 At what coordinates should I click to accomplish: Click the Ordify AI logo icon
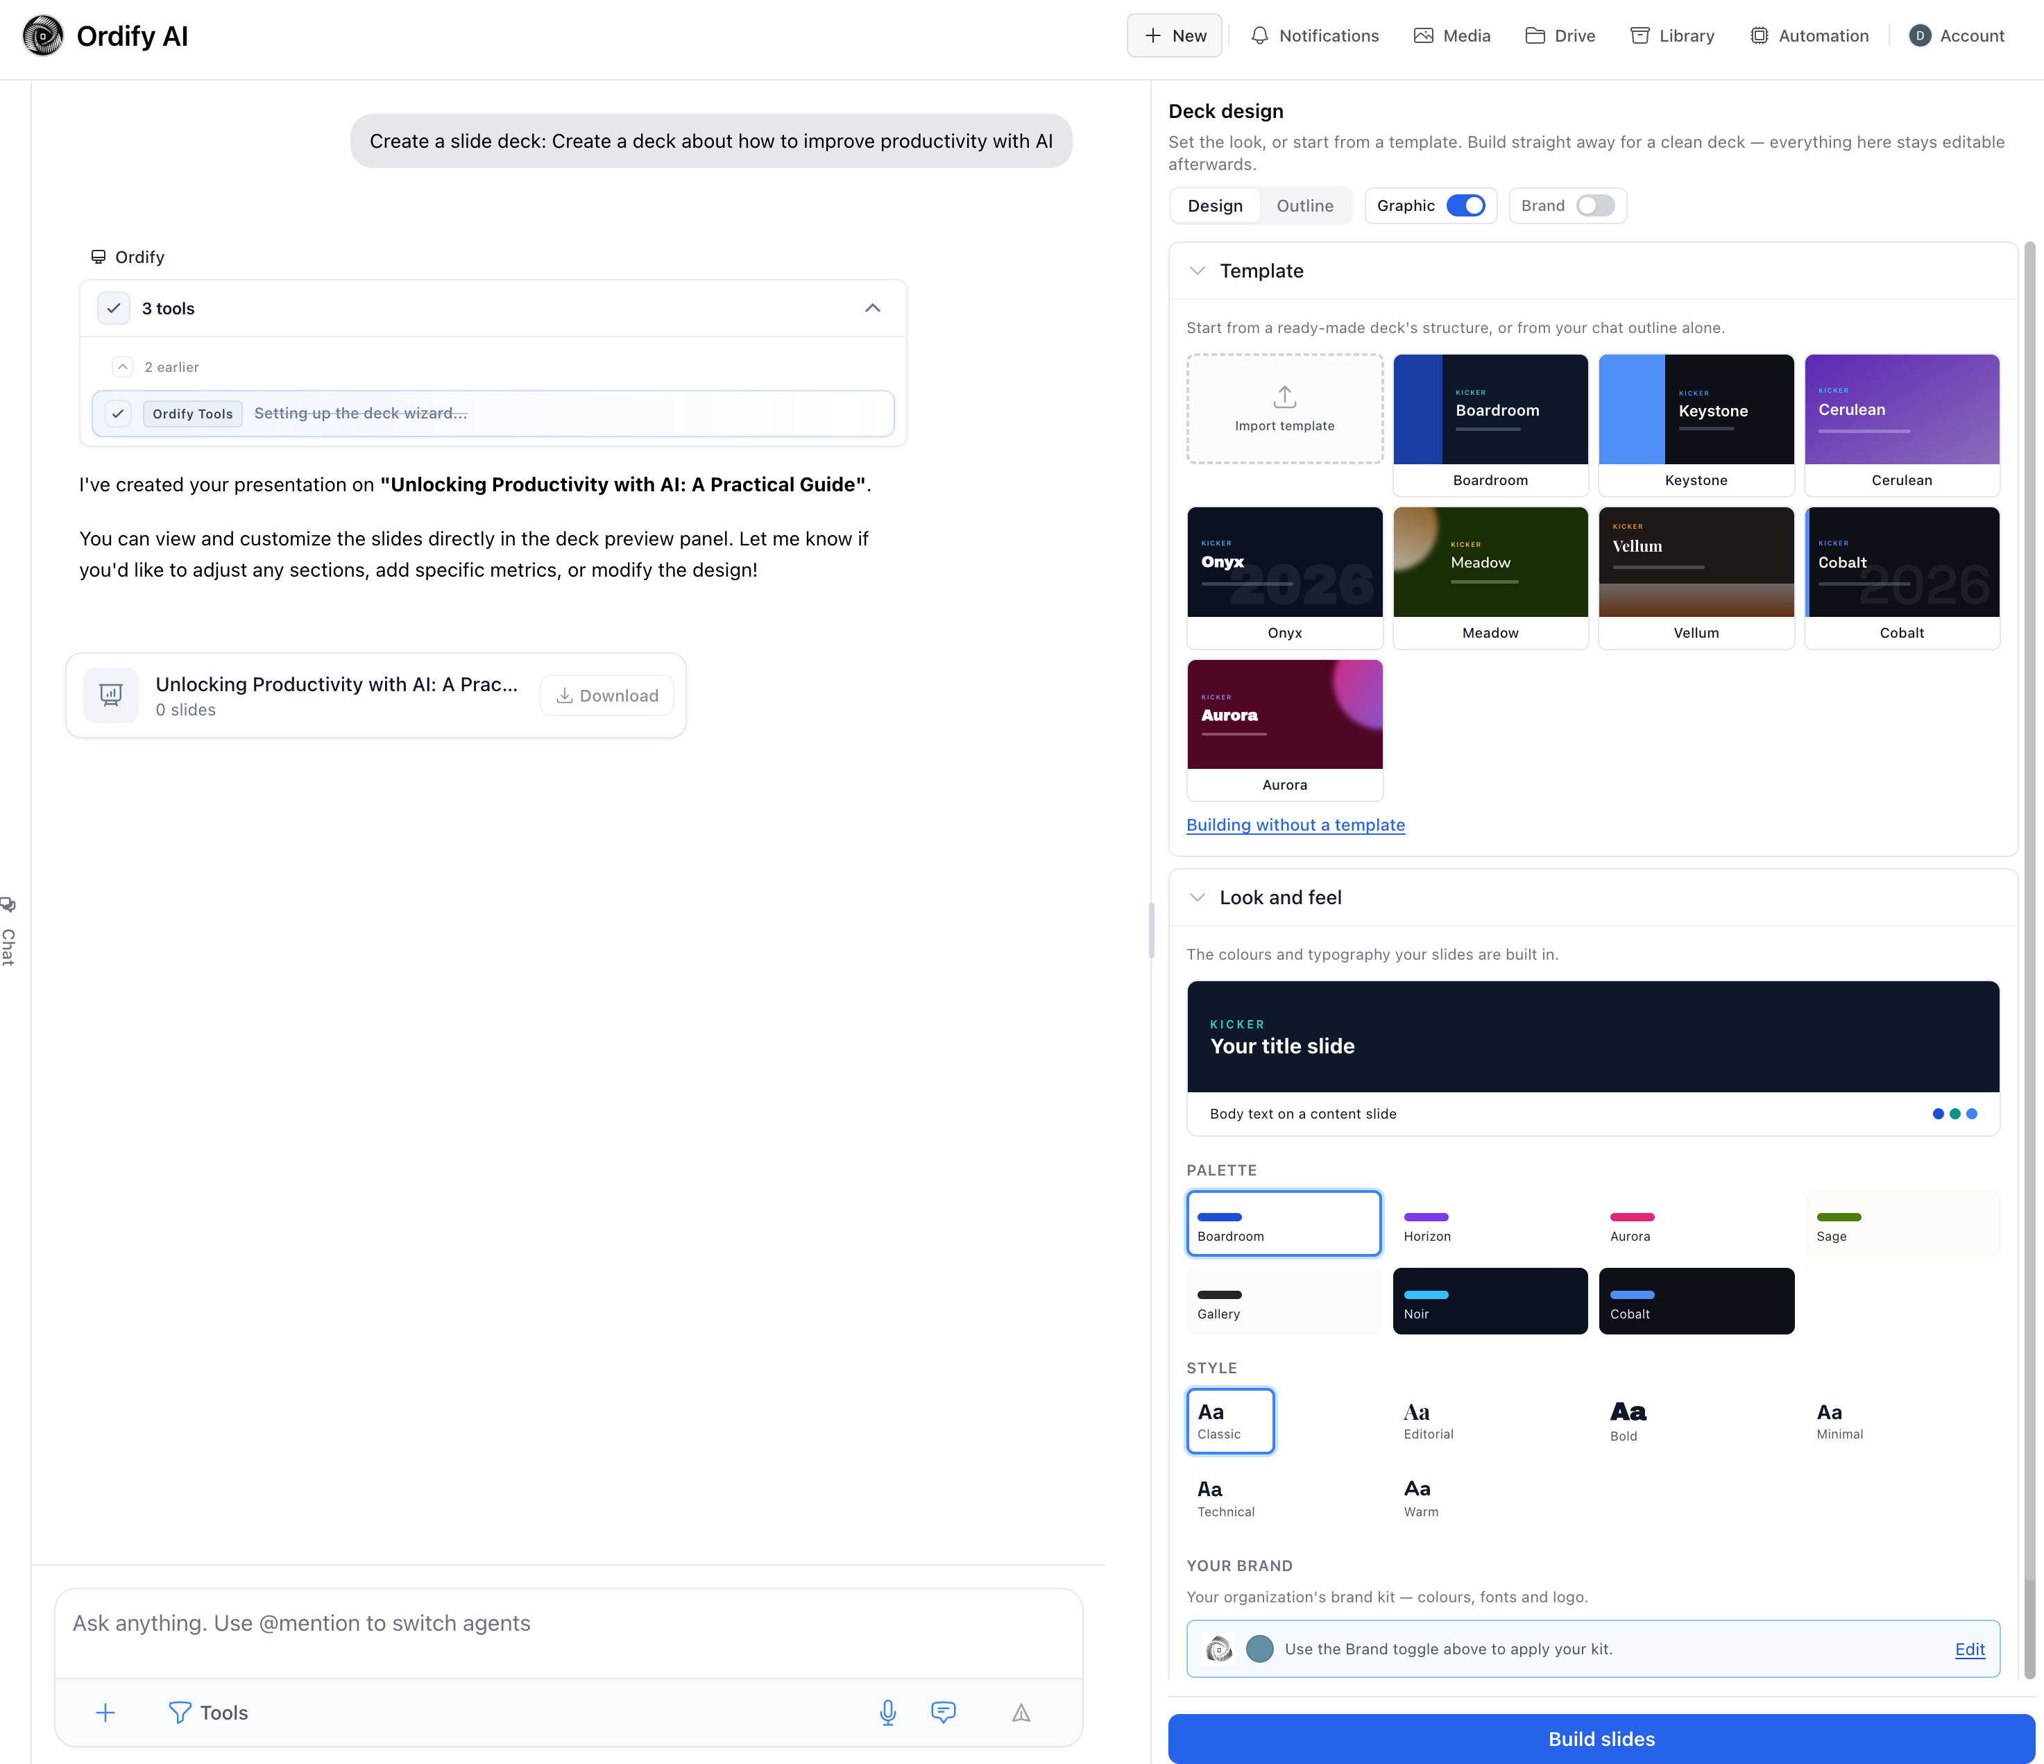point(42,37)
